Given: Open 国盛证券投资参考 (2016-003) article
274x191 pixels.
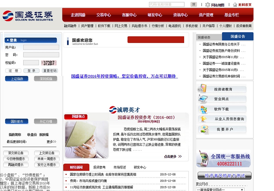Looking at the screenshot, I should 146,117.
